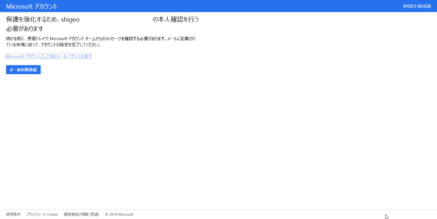Open 開発者向け情報 (英語) footer link
This screenshot has width=437, height=219.
tap(81, 215)
